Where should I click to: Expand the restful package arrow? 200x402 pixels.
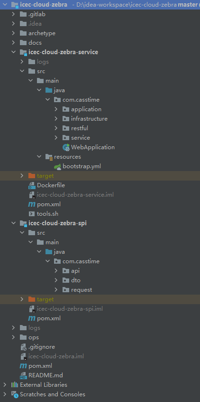(56, 128)
